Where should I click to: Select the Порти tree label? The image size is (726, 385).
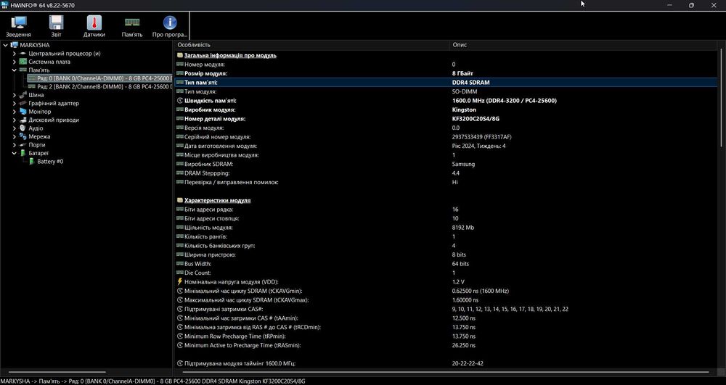(x=36, y=145)
